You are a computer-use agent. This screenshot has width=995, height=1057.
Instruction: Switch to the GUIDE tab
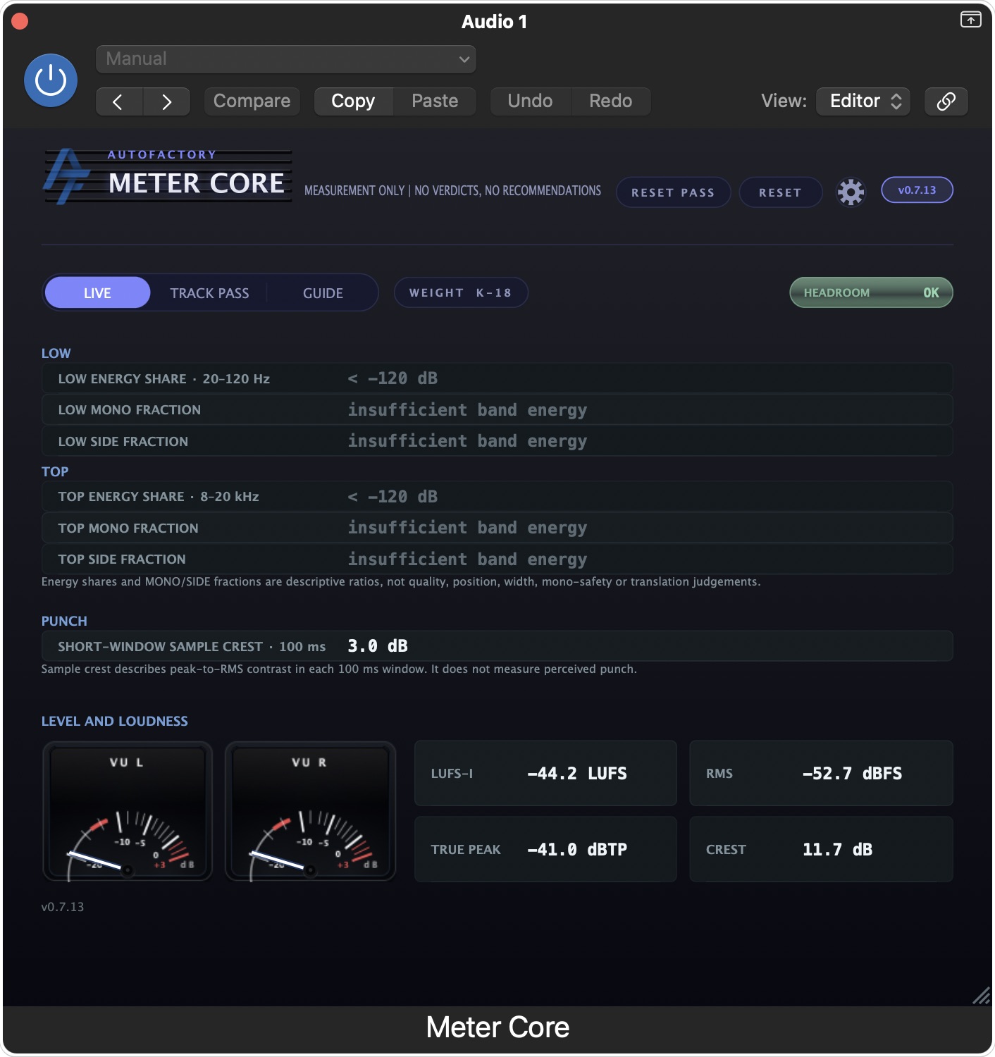click(323, 293)
